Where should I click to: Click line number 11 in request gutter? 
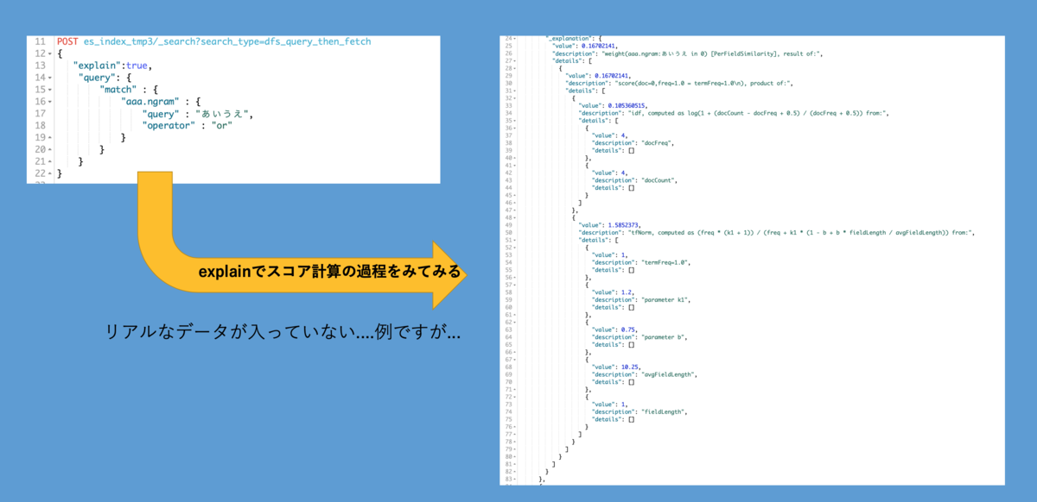tap(40, 41)
